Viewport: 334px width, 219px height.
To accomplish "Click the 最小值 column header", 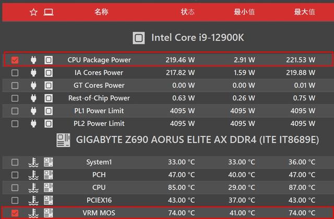I will click(x=244, y=12).
